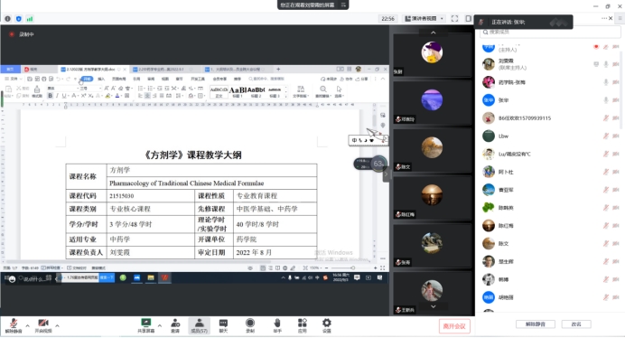This screenshot has height=338, width=625.
Task: Open the Settings (设置) gear icon
Action: pyautogui.click(x=327, y=325)
